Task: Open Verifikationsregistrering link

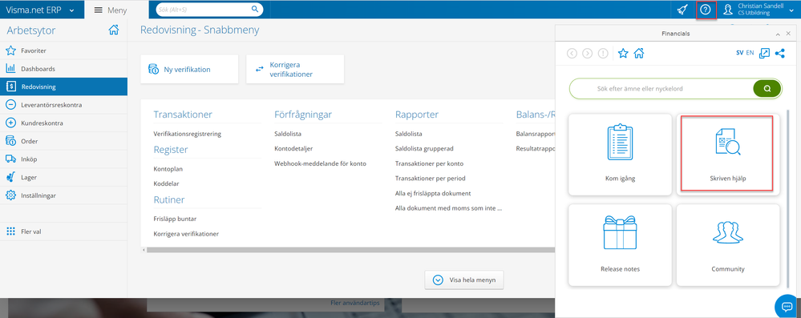Action: tap(188, 134)
